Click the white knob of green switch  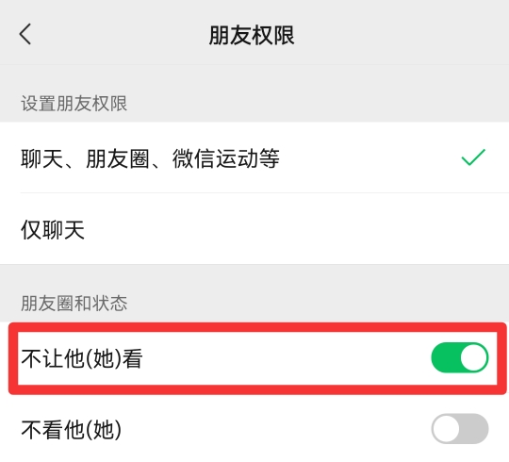pos(473,357)
